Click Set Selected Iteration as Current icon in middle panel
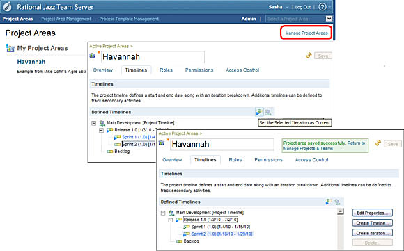Viewport: 404px width, 251px height. (259, 112)
